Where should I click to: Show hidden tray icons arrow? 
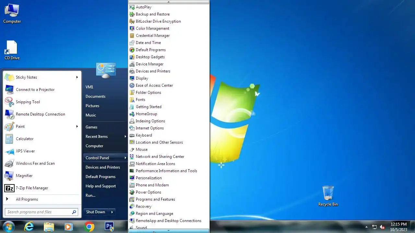click(x=366, y=227)
